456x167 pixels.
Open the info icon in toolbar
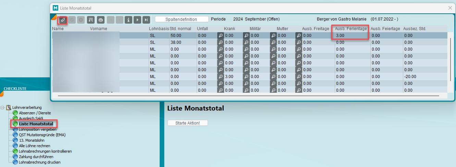128,20
